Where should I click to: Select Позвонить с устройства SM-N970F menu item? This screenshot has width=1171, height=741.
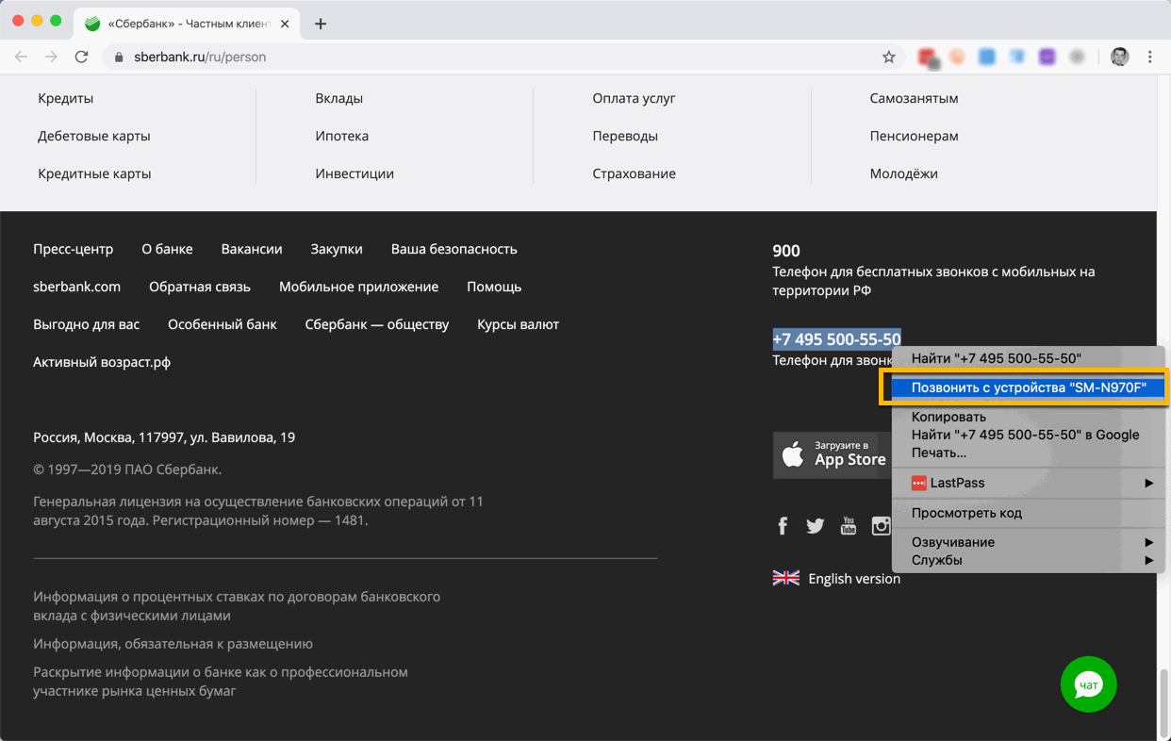tap(1028, 387)
